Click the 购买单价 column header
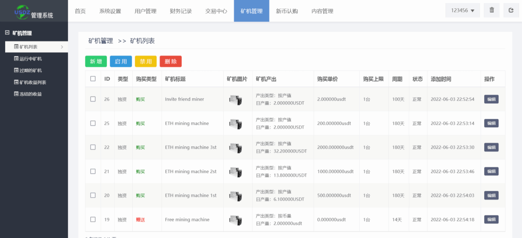Screen dimensions: 522x238 [328, 79]
